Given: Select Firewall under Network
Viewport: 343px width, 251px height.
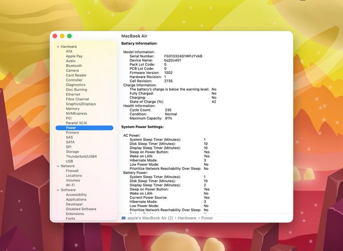Looking at the screenshot, I should [x=72, y=171].
